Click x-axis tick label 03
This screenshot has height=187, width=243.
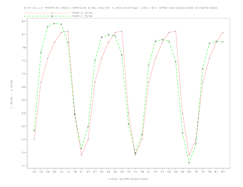41,172
